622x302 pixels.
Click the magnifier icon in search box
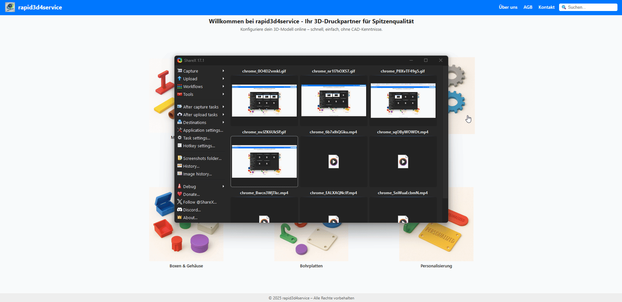(x=564, y=7)
